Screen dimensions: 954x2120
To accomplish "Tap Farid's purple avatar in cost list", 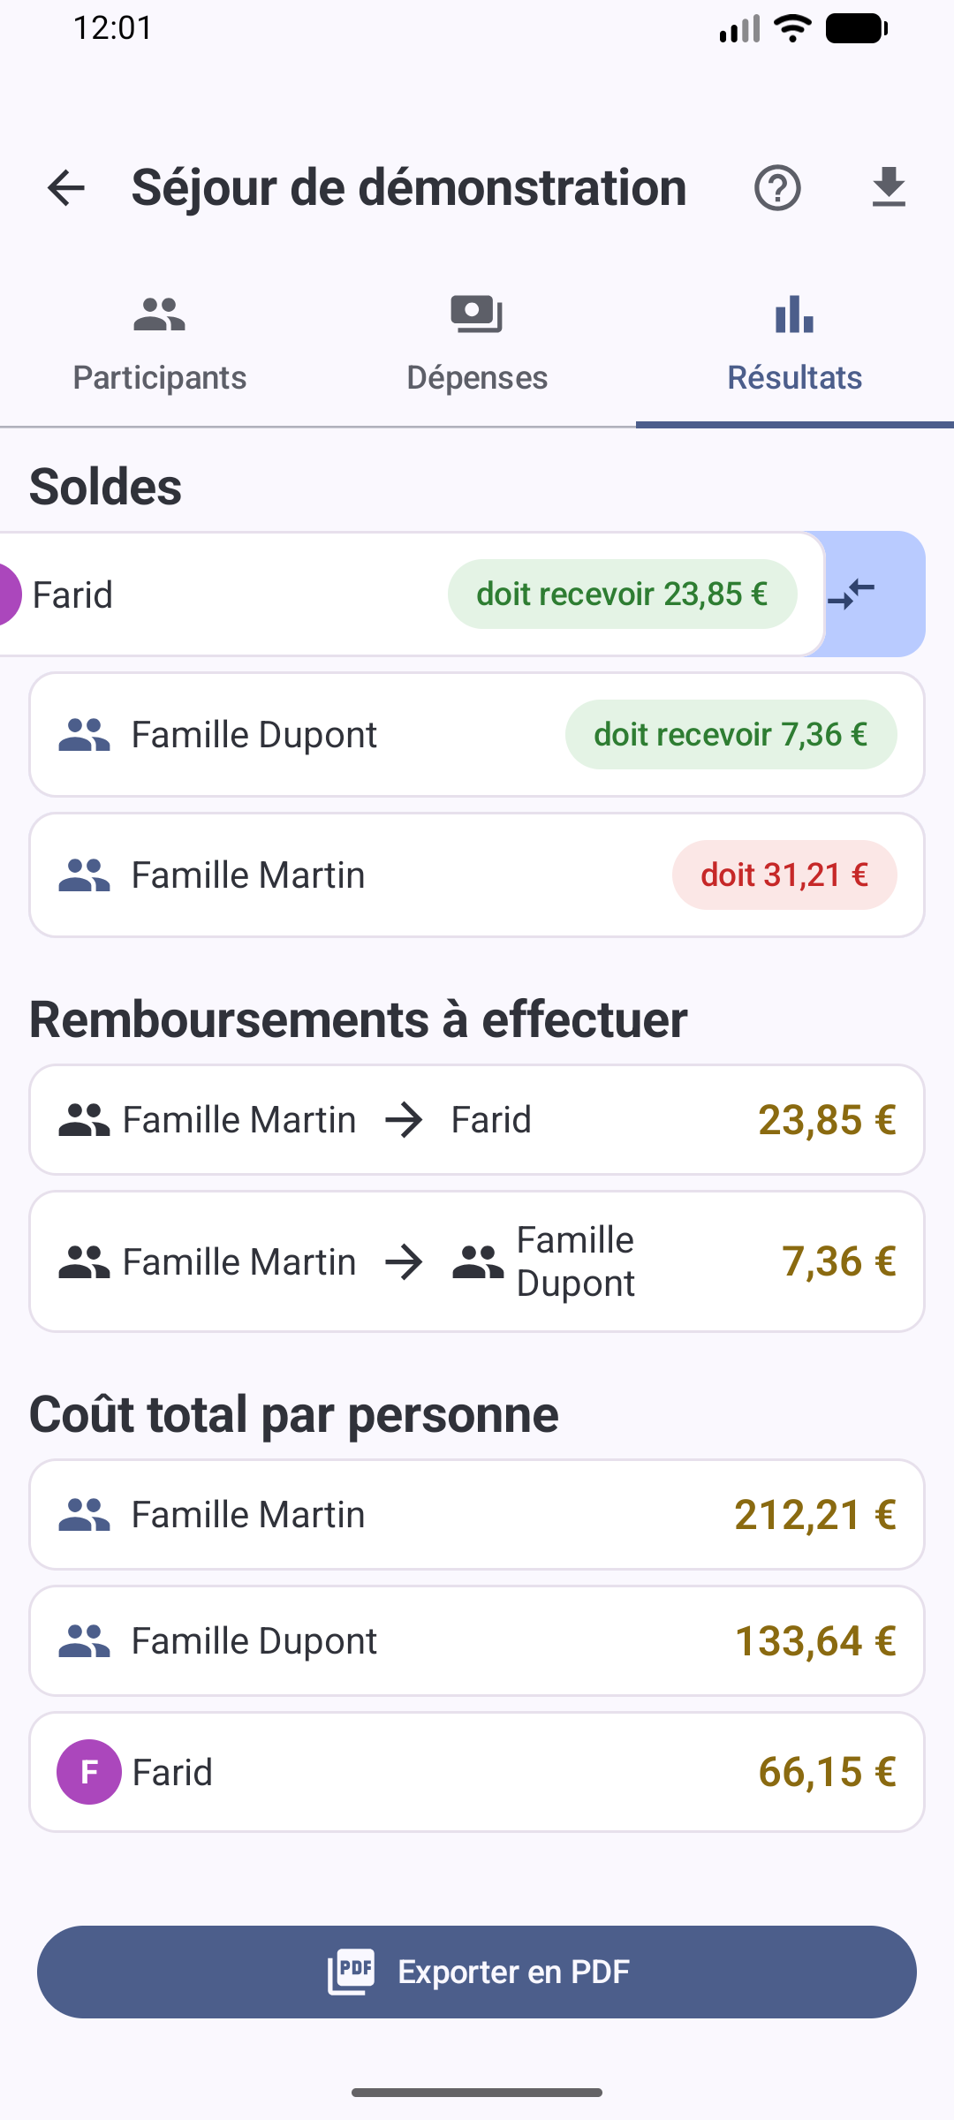I will 89,1772.
